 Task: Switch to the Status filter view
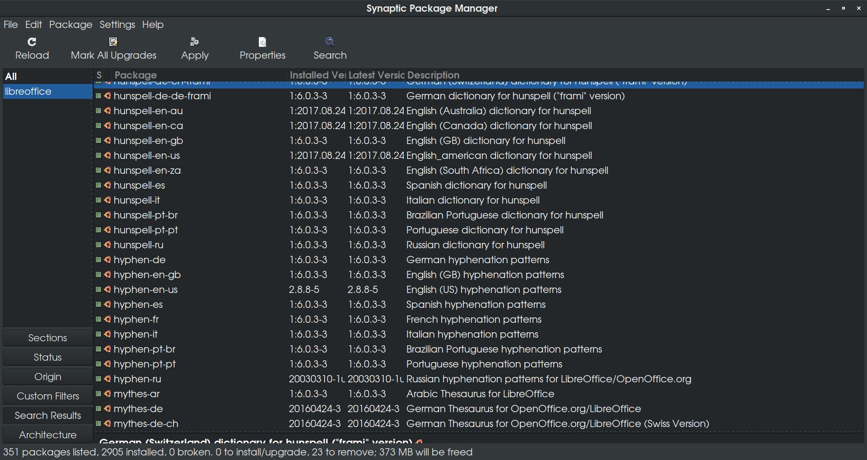(47, 357)
